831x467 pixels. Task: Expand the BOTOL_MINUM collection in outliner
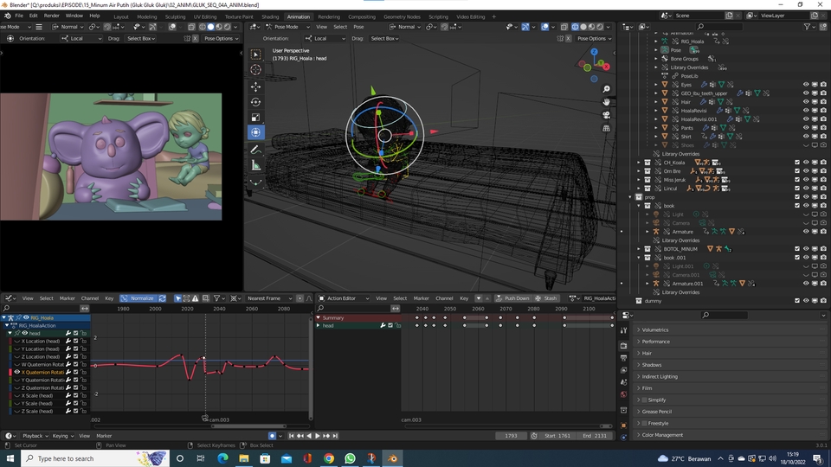(639, 249)
